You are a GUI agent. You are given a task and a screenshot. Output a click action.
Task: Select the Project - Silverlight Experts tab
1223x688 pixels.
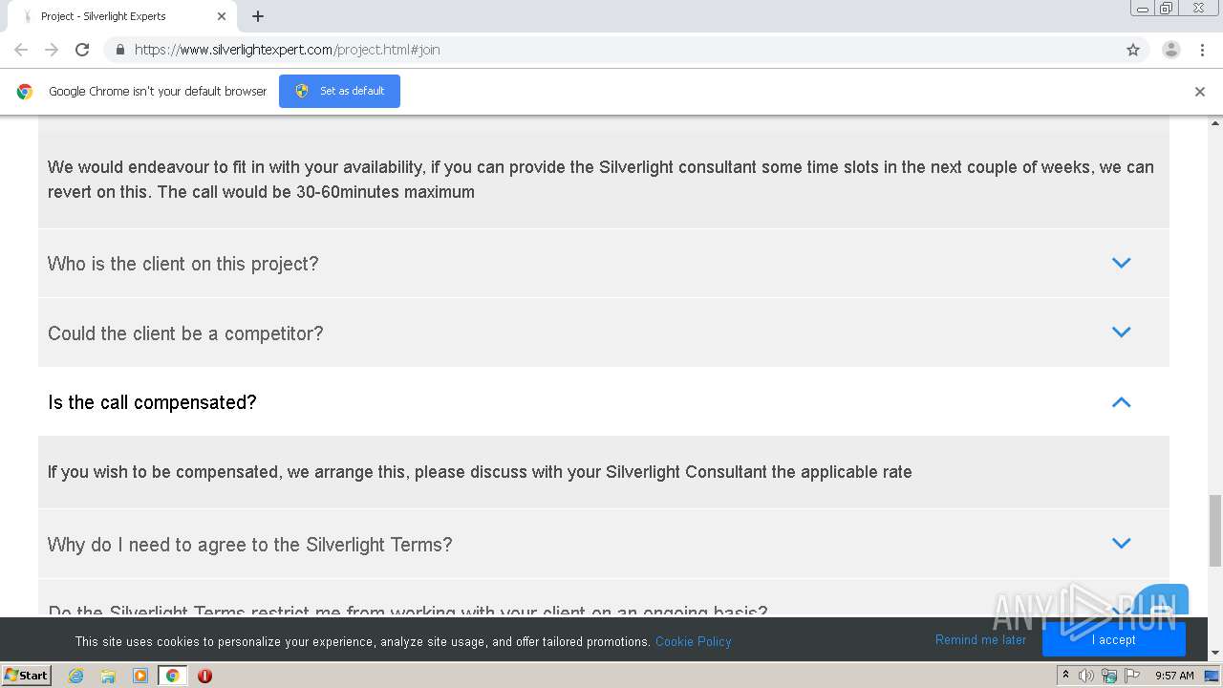(115, 16)
